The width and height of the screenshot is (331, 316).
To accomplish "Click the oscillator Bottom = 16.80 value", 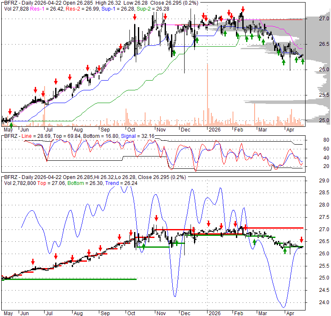I will click(101, 136).
